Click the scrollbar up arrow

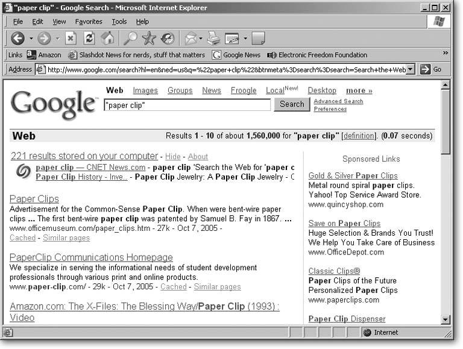tap(446, 85)
